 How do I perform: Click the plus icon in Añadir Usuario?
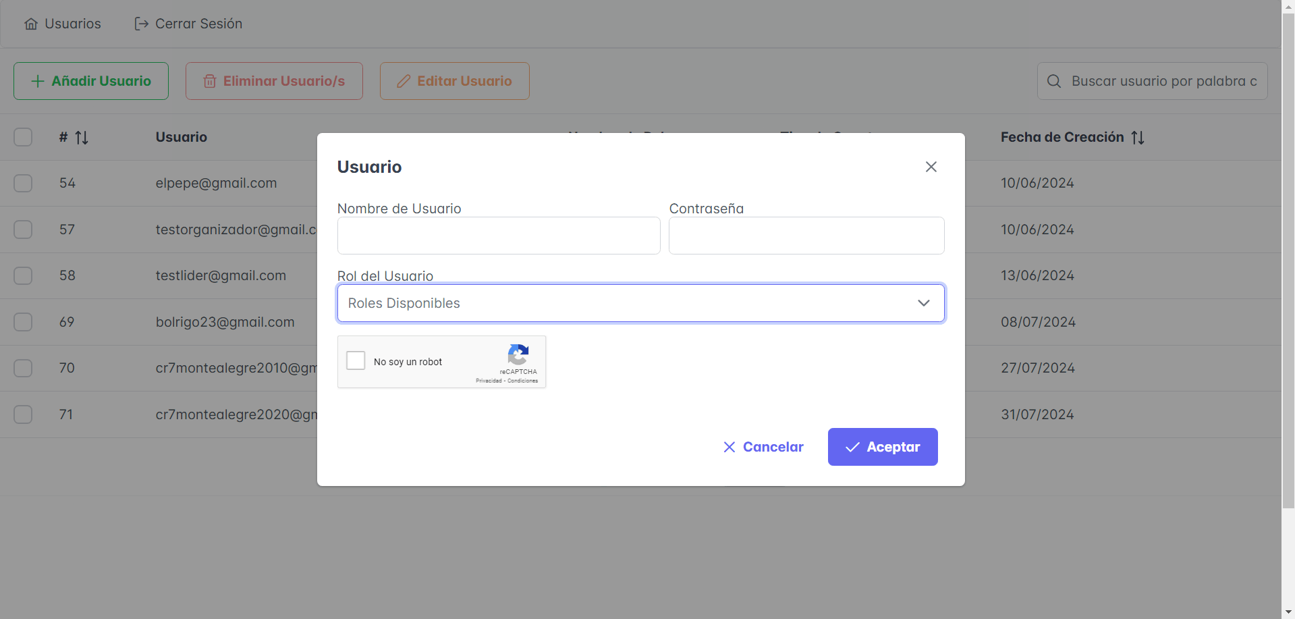pyautogui.click(x=38, y=81)
